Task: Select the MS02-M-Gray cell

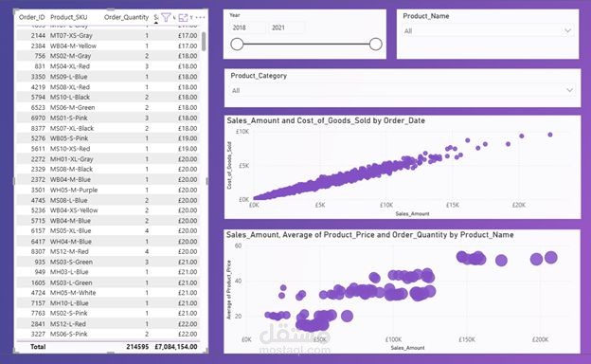Action: coord(70,56)
